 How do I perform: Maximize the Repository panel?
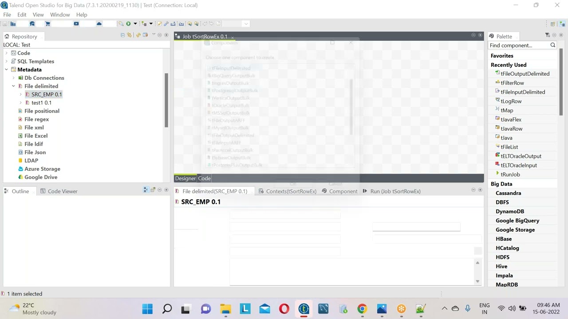click(166, 35)
